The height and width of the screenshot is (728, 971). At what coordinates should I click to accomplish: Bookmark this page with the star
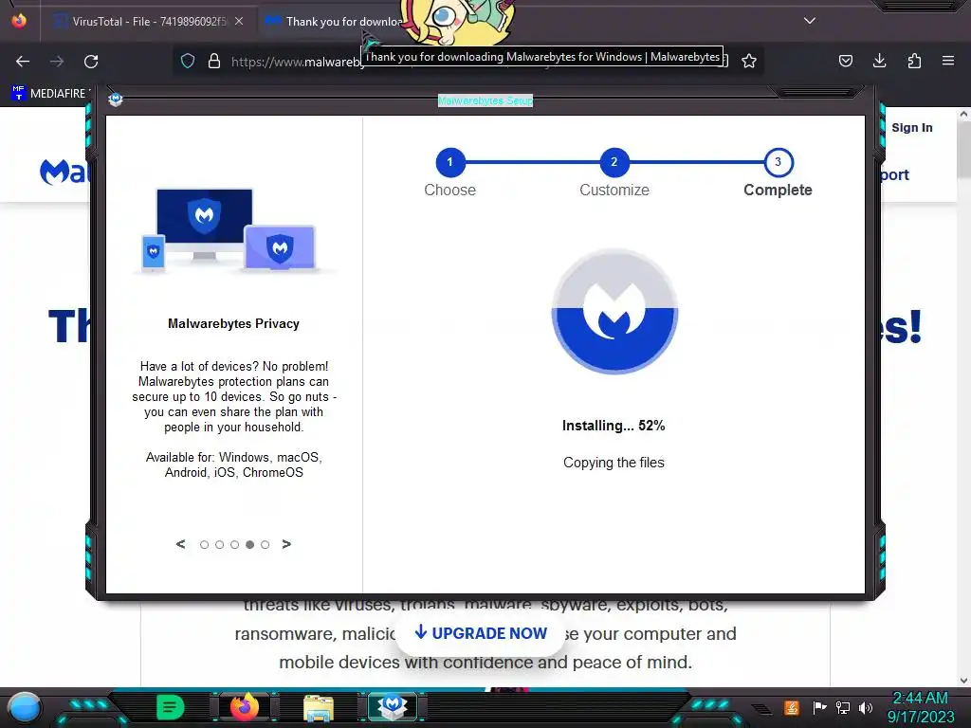pos(749,61)
